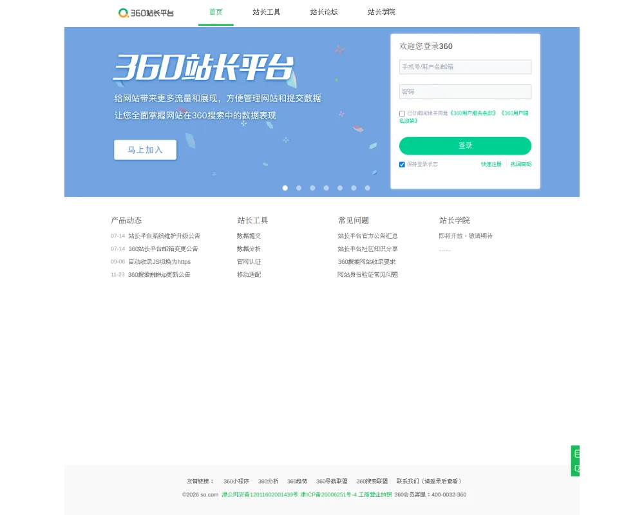Click 联系我们（请登录后查看）in the footer
Viewport: 644px width, 515px height.
pos(429,482)
